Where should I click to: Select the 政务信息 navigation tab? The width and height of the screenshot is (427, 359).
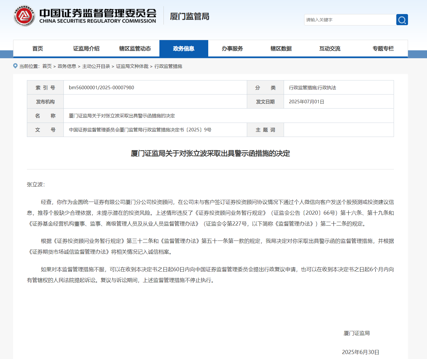[x=184, y=49]
